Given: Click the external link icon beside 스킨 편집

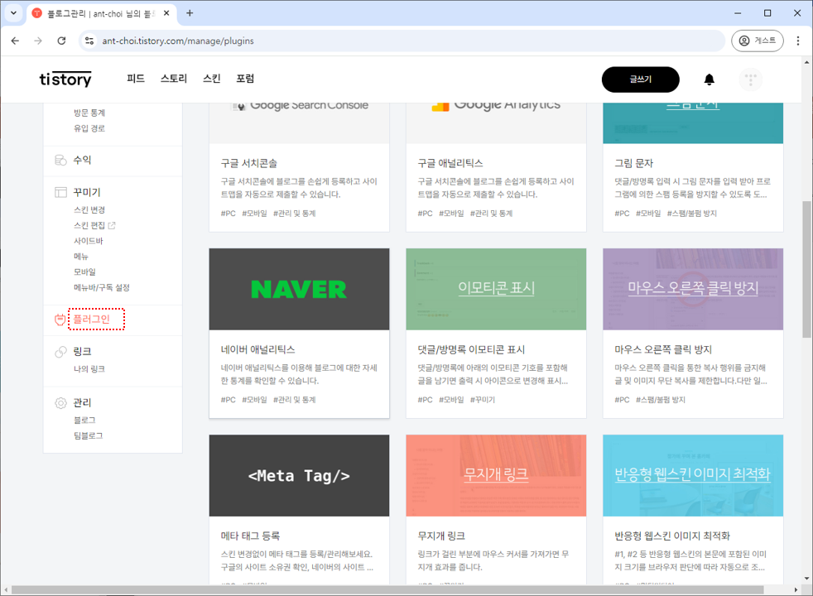Looking at the screenshot, I should pos(112,225).
